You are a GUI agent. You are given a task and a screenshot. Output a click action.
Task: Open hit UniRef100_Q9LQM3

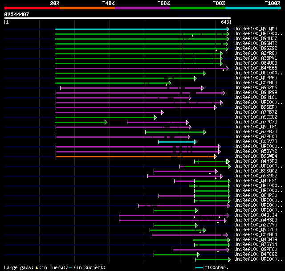tap(256, 29)
